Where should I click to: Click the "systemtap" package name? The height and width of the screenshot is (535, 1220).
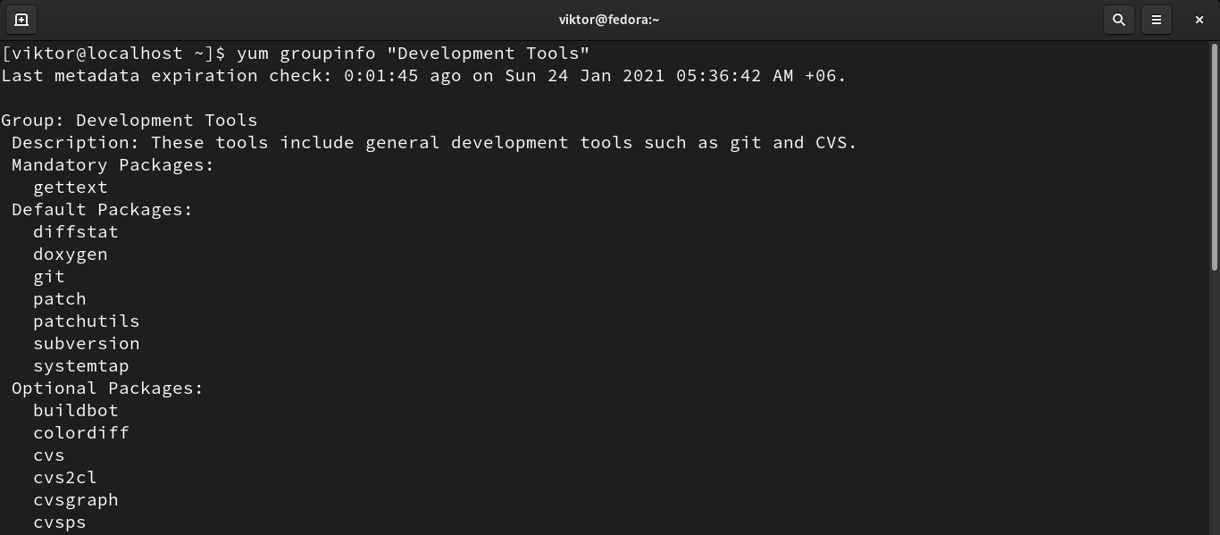(x=81, y=366)
